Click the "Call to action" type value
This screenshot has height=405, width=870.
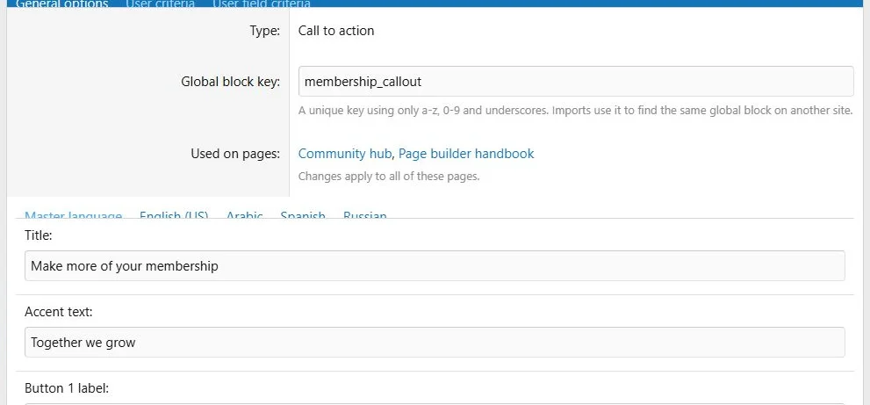click(x=336, y=31)
